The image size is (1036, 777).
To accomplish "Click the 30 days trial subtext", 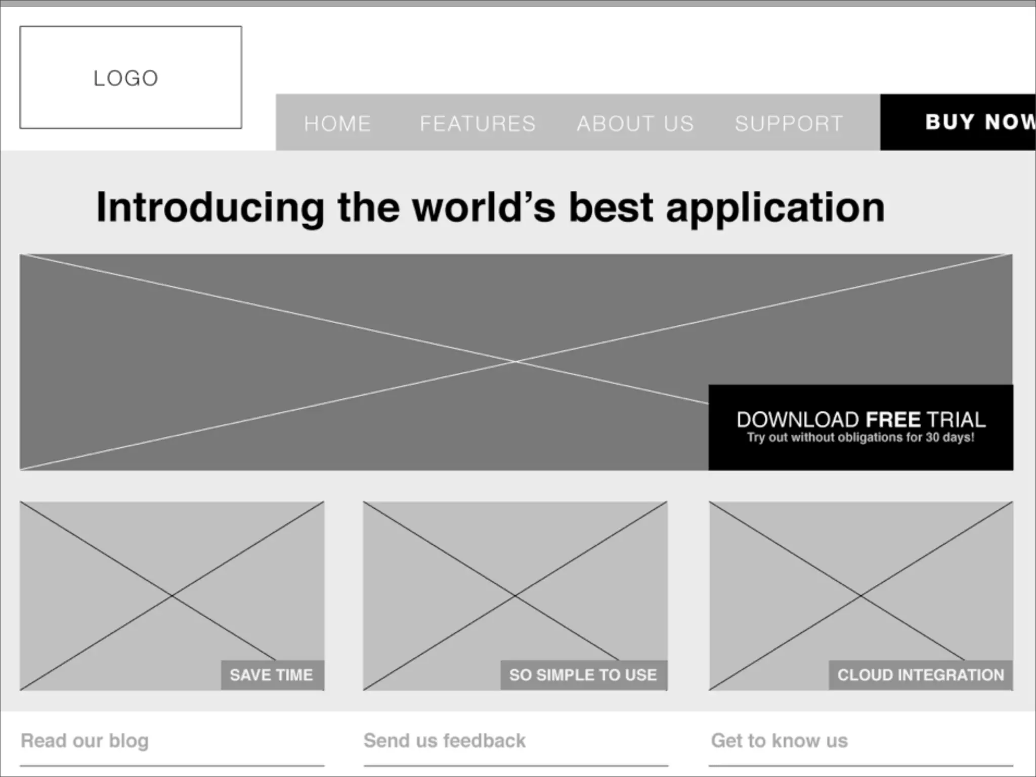I will click(860, 438).
